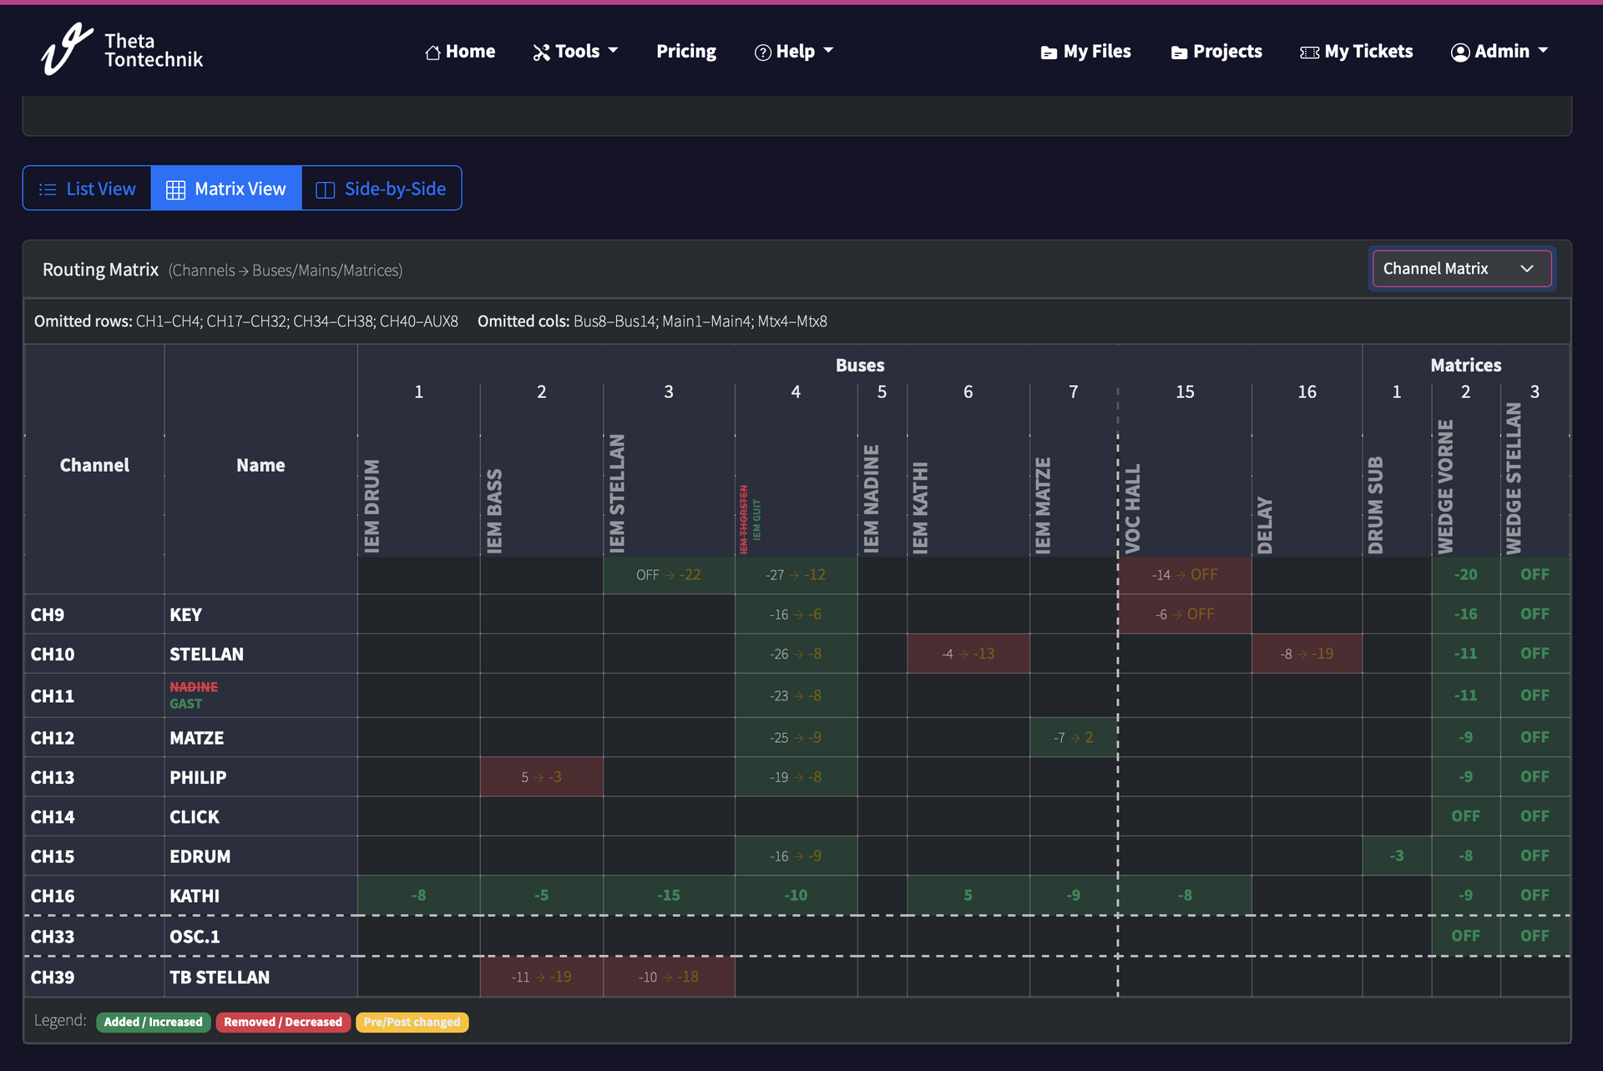Viewport: 1603px width, 1071px height.
Task: Open the Help menu
Action: pyautogui.click(x=795, y=52)
